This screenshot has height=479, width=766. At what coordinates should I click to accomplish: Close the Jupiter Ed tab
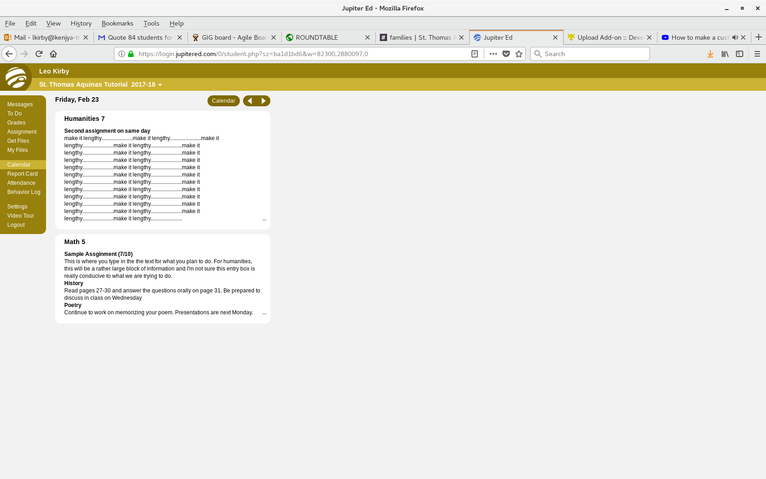click(x=555, y=37)
